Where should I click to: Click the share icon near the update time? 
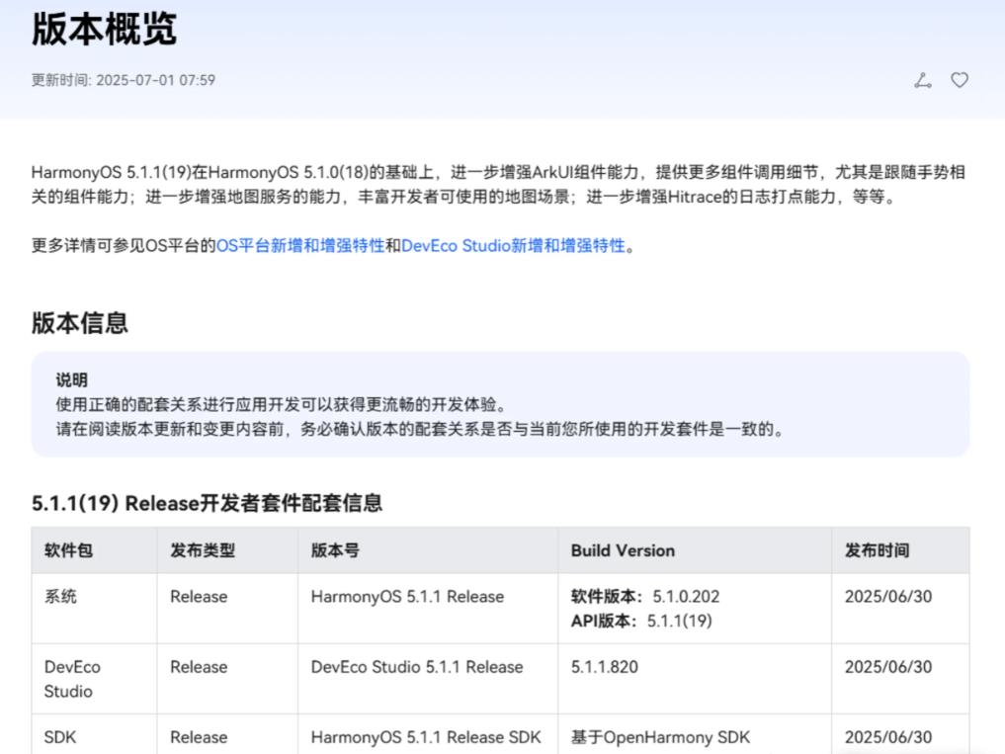click(x=923, y=80)
